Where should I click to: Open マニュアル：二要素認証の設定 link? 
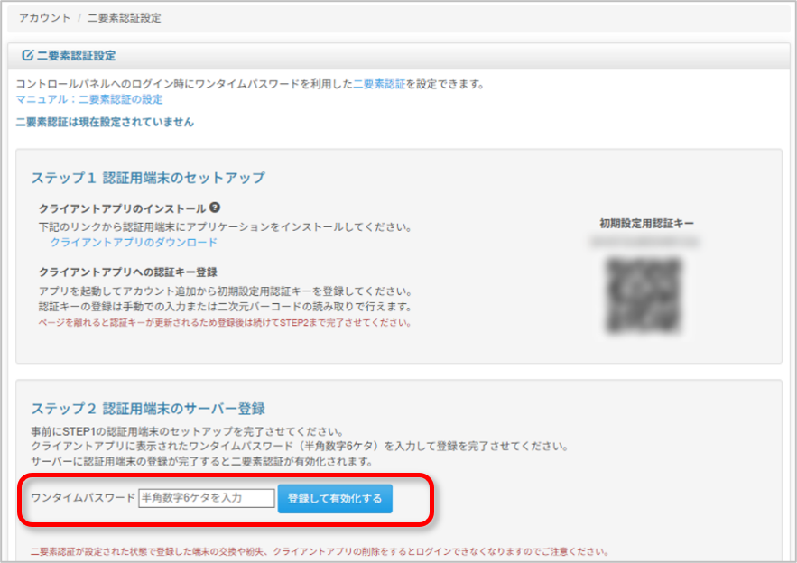[x=89, y=99]
